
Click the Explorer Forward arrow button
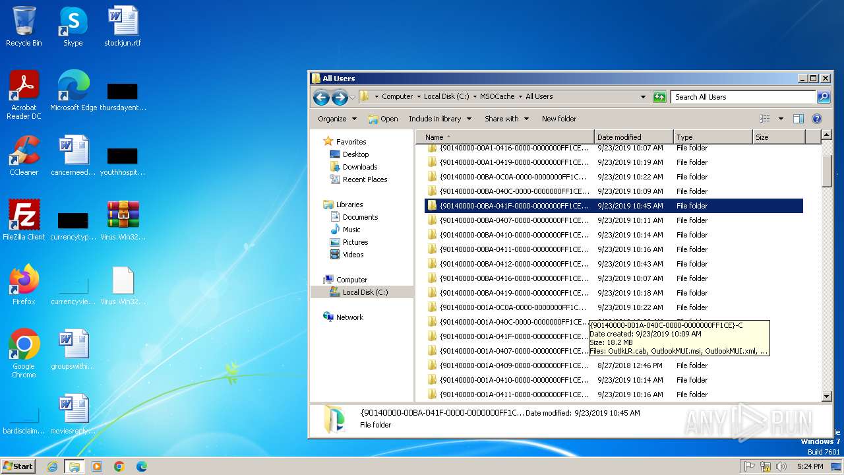click(x=340, y=97)
